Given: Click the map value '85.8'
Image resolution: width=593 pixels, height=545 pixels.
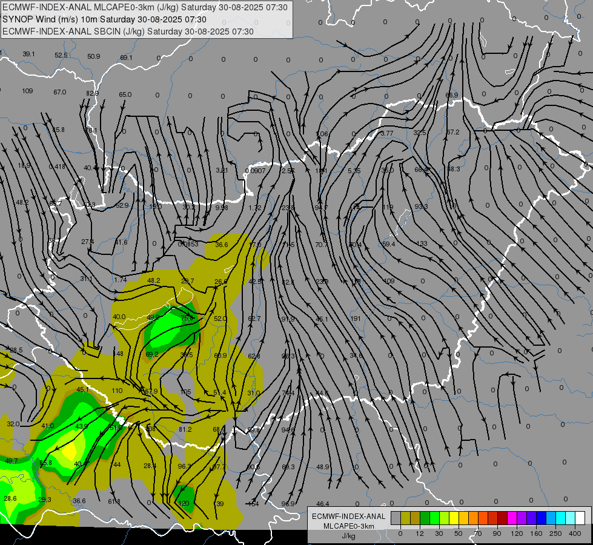Looking at the screenshot, I should (x=45, y=463).
